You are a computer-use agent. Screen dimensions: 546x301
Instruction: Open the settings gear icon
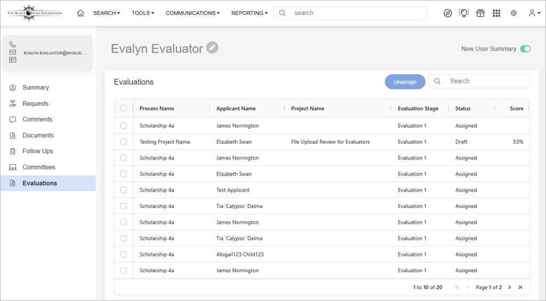pyautogui.click(x=513, y=13)
